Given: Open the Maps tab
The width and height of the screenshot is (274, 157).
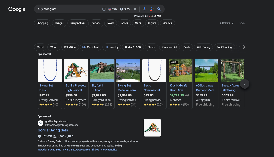Looking at the screenshot, I should [138, 23].
